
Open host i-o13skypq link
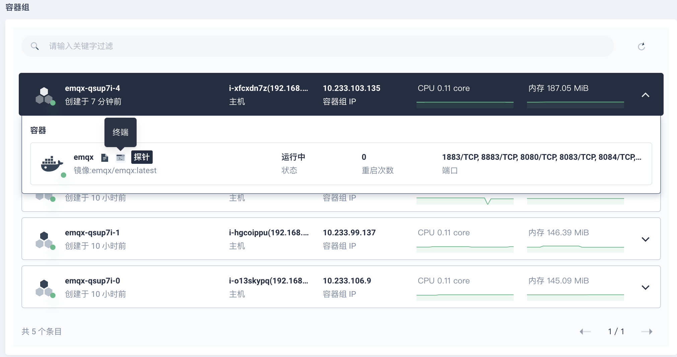[269, 281]
